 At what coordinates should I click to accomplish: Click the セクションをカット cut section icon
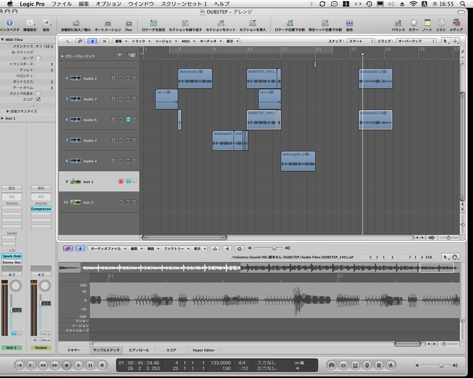[221, 23]
